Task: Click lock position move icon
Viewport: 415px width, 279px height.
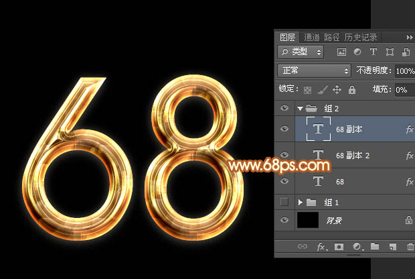Action: (337, 89)
